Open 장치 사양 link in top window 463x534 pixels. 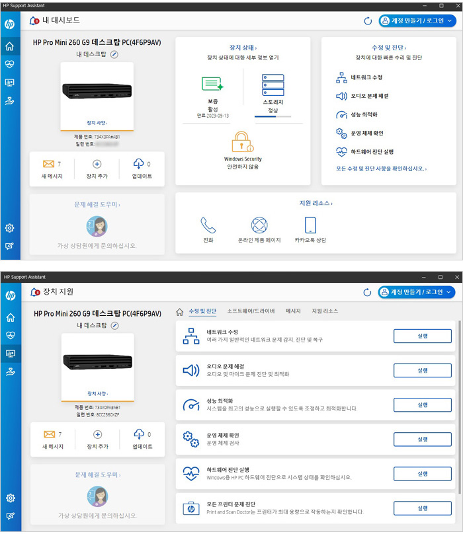pos(97,123)
